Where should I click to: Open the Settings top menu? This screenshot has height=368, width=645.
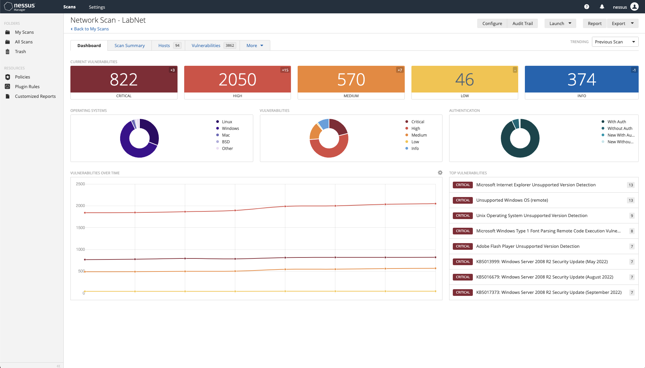pos(97,7)
